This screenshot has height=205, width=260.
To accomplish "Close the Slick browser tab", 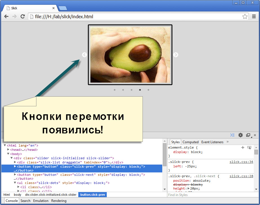I will (x=54, y=8).
